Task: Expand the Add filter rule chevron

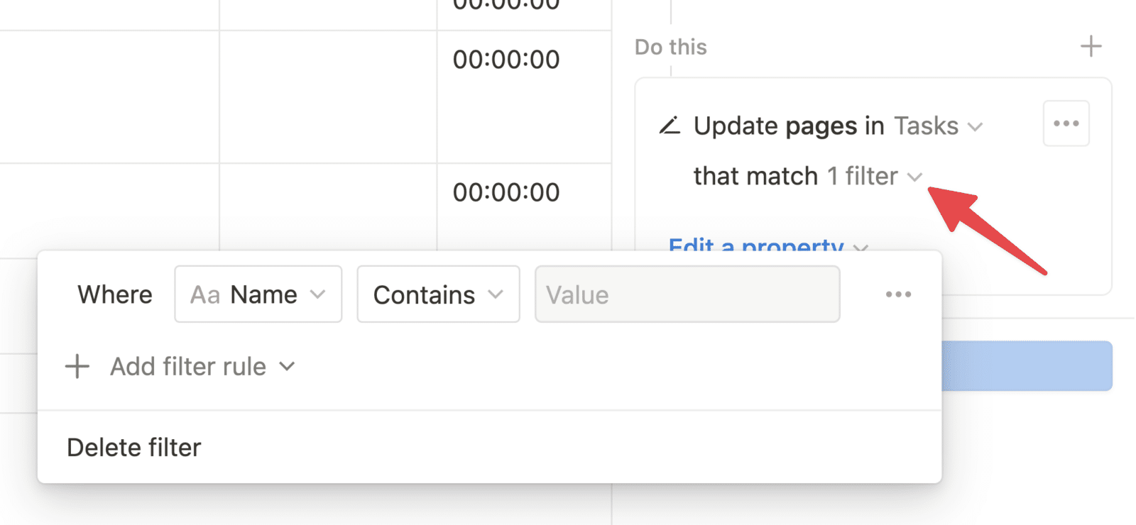Action: tap(288, 366)
